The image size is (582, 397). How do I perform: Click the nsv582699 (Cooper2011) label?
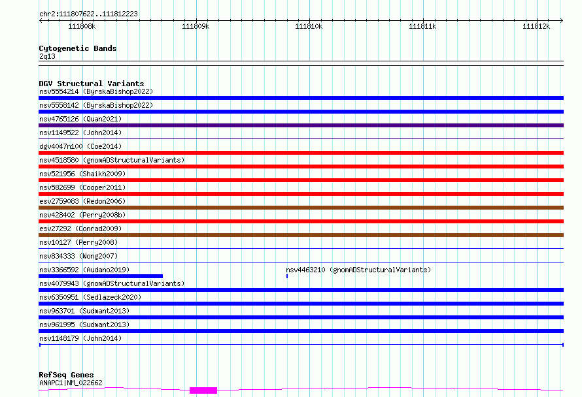[82, 187]
